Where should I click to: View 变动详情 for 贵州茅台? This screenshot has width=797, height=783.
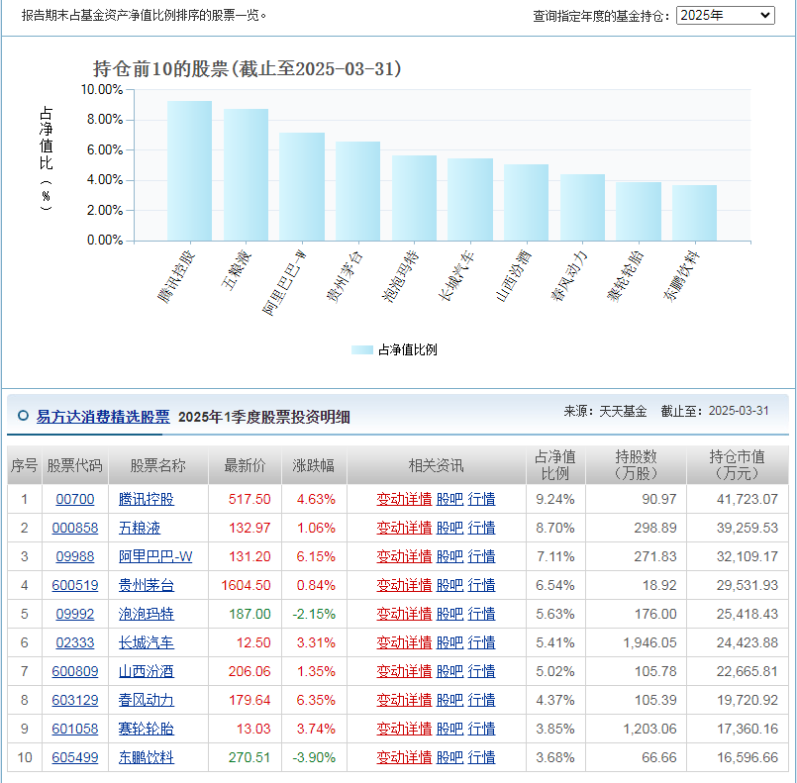click(x=404, y=585)
